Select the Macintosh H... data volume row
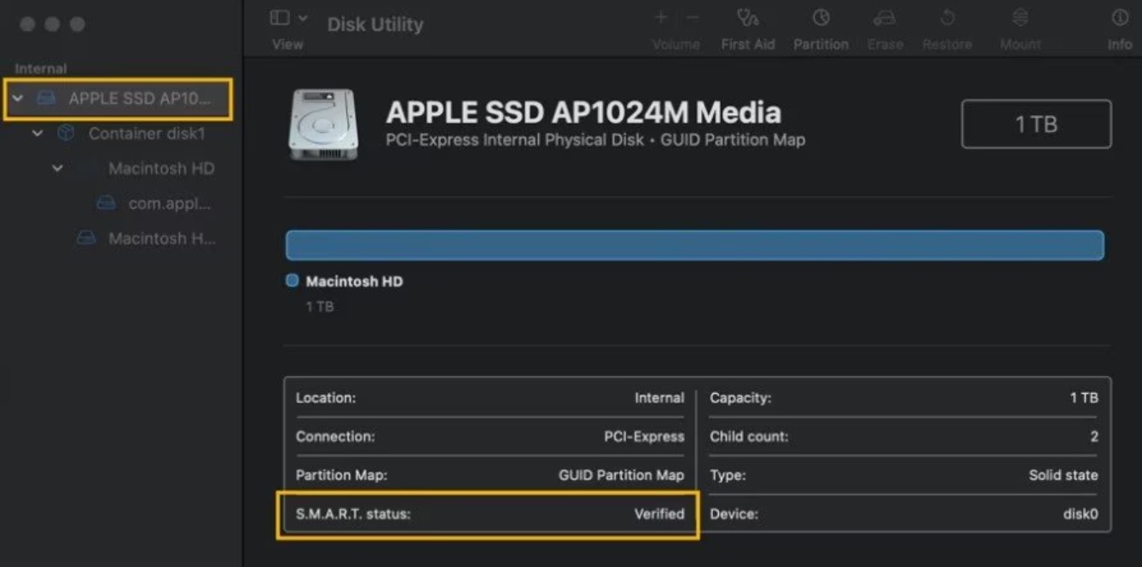Viewport: 1142px width, 567px height. click(161, 239)
